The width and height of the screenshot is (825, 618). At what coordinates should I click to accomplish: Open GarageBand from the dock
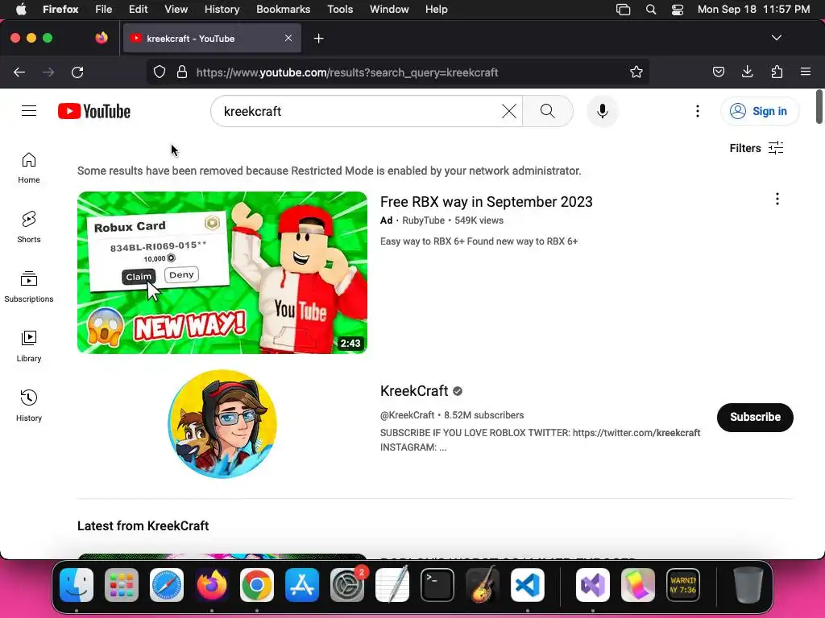(483, 585)
